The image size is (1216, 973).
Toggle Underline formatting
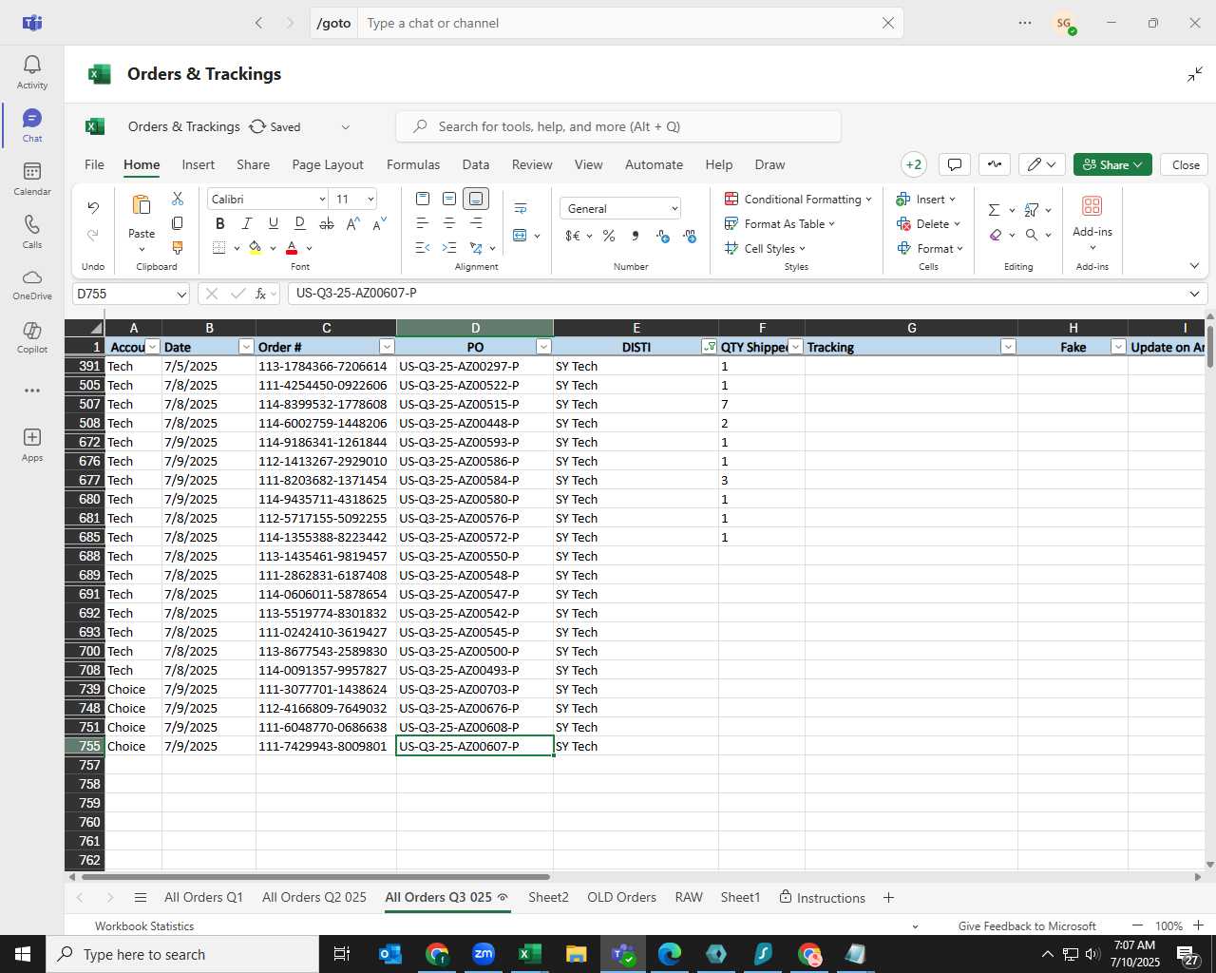point(274,224)
